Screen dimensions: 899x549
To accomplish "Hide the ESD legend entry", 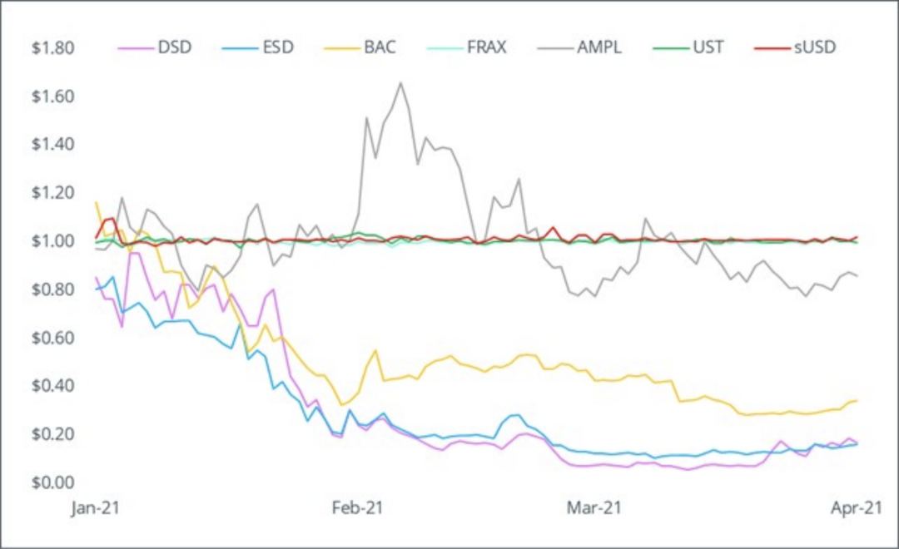I will coord(277,47).
